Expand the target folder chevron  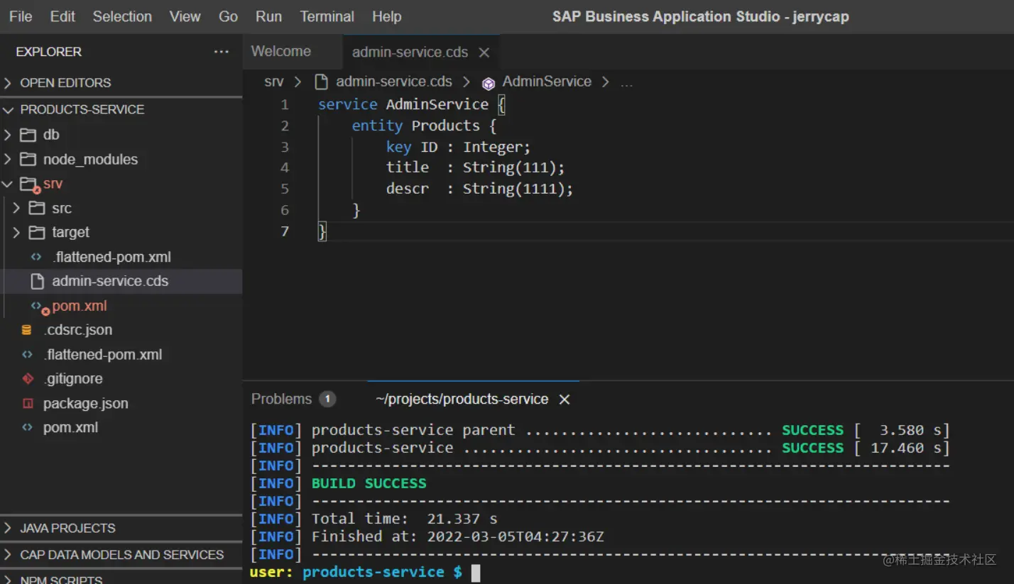16,232
